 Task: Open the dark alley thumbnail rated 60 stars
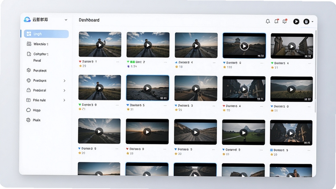click(x=244, y=89)
